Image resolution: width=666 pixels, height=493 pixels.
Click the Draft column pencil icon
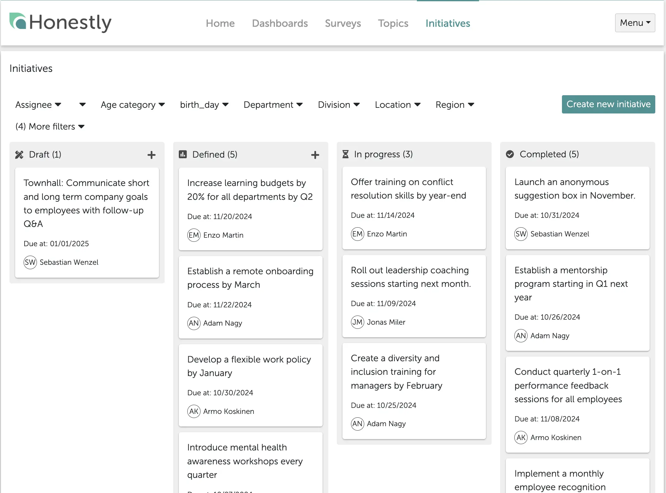tap(19, 154)
